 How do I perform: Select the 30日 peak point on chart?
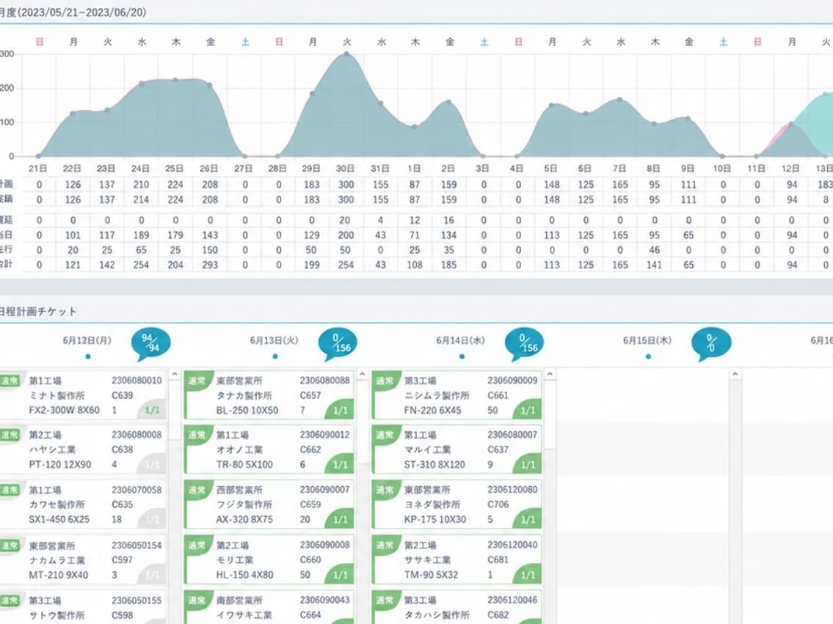point(346,54)
